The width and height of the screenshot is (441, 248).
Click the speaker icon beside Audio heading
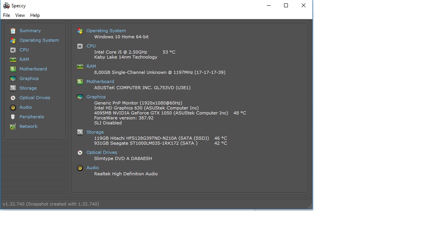coord(80,168)
